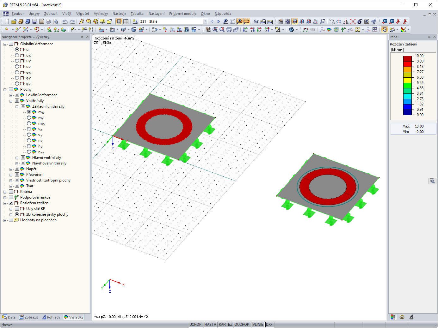
Task: Select the vx internal force radio button
Action: (x=29, y=129)
